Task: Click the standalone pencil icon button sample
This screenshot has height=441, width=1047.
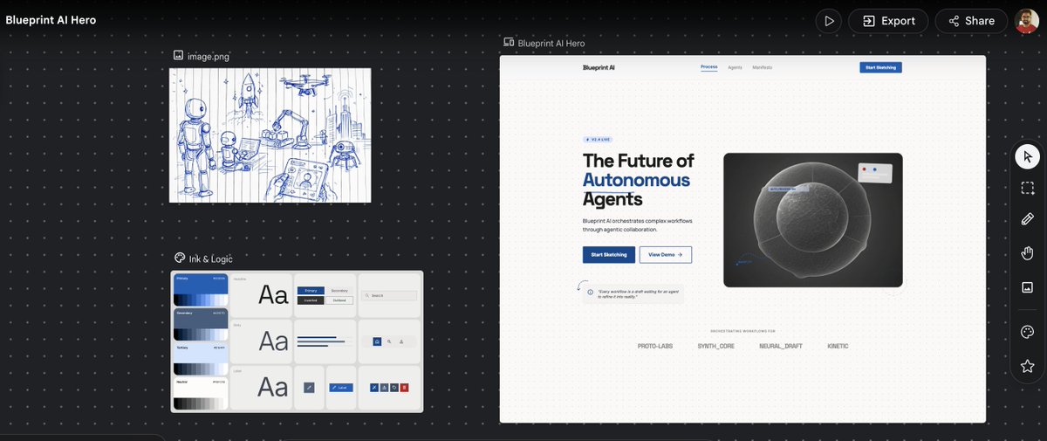Action: tap(309, 388)
